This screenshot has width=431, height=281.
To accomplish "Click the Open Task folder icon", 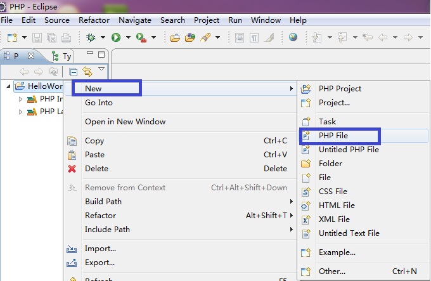I will [x=190, y=37].
